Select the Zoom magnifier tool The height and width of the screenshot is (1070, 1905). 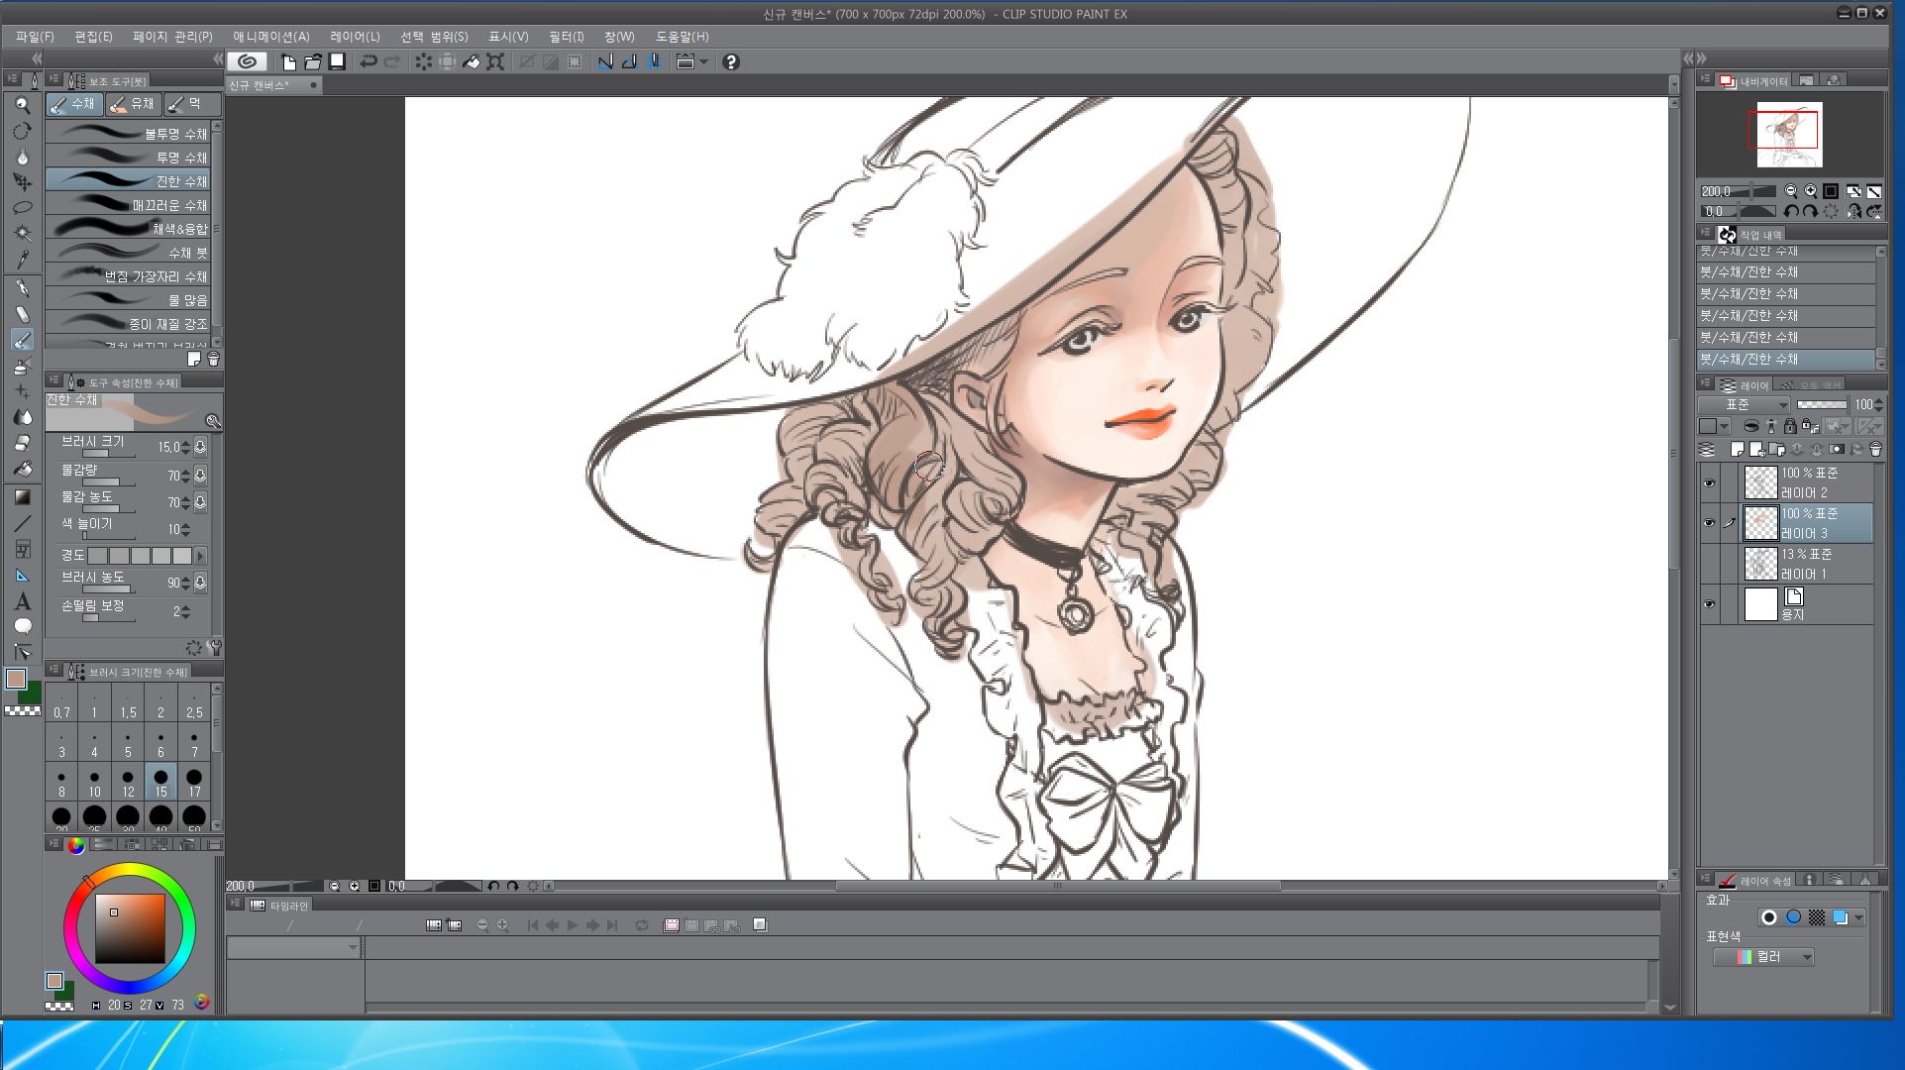[22, 105]
